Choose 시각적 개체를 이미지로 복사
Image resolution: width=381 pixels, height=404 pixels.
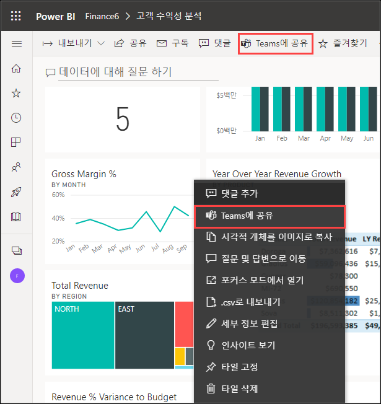269,237
